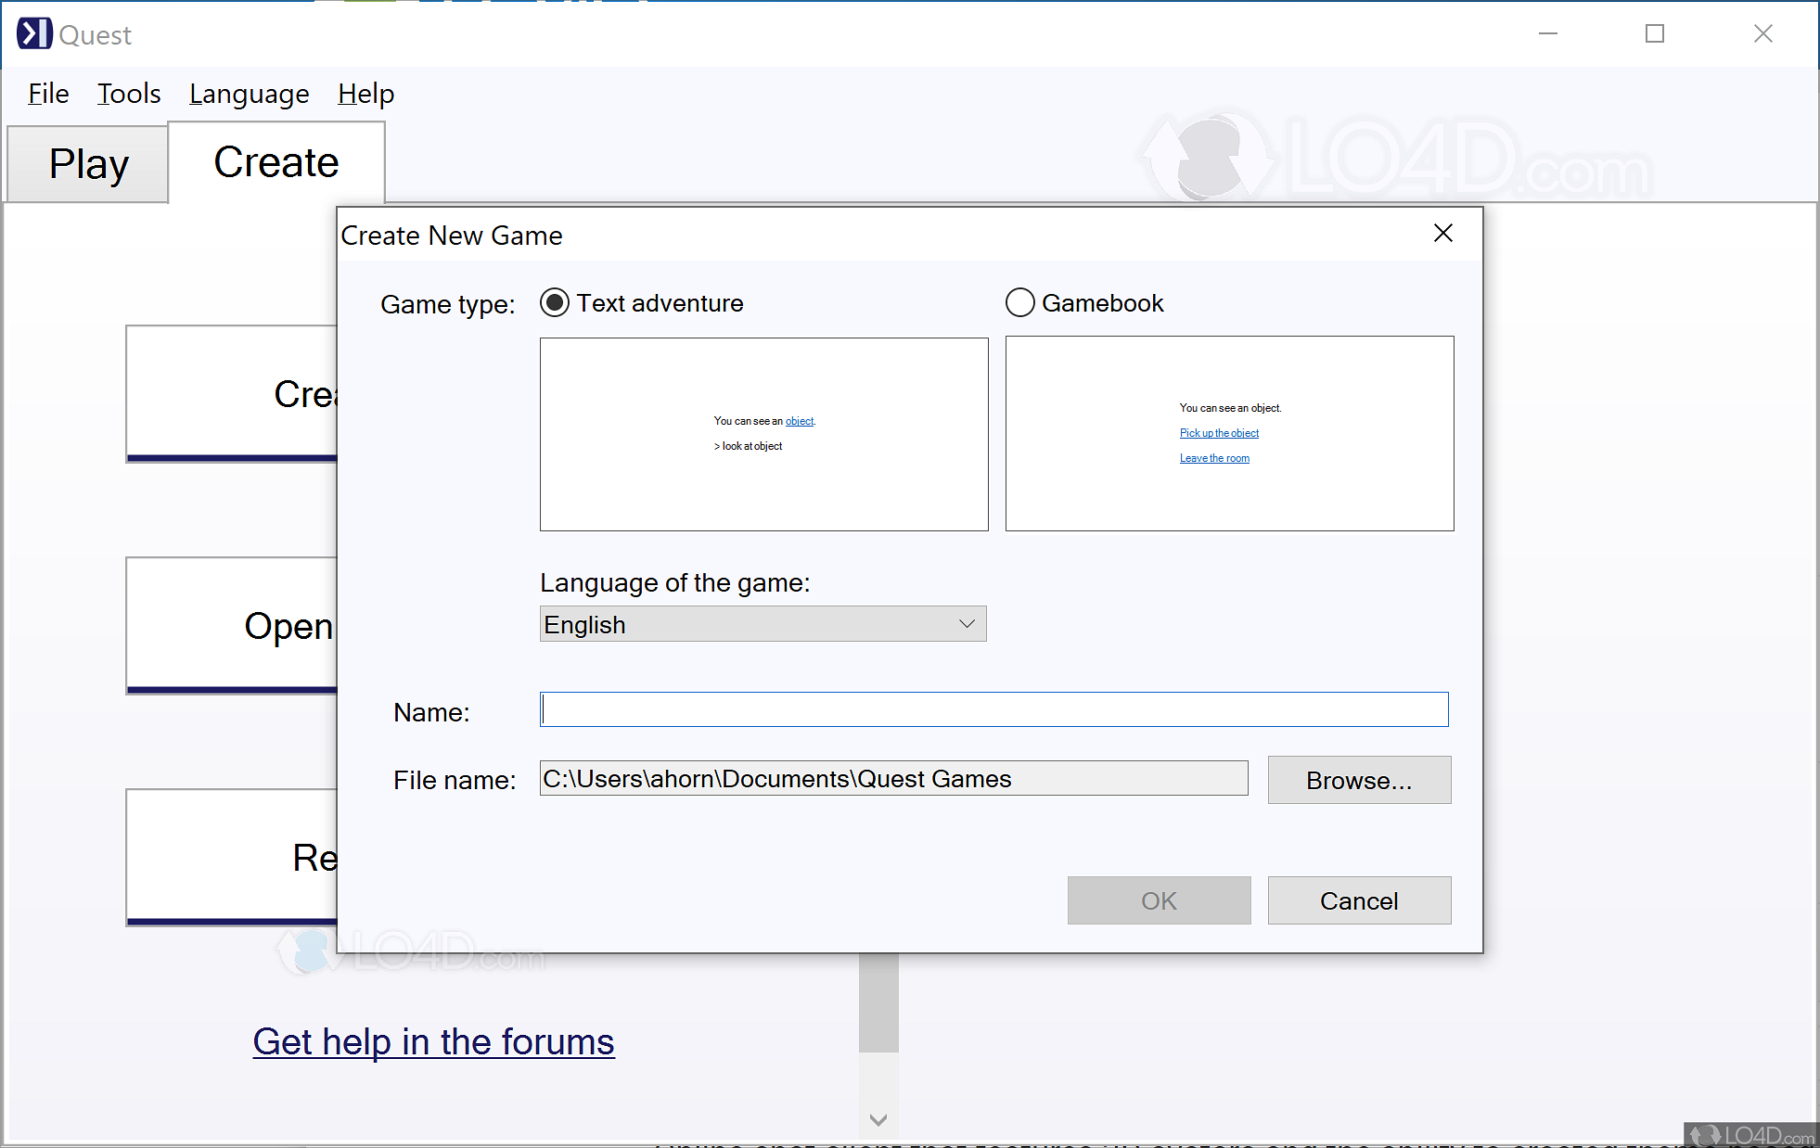The height and width of the screenshot is (1148, 1820).
Task: Open the Language menu
Action: click(x=249, y=94)
